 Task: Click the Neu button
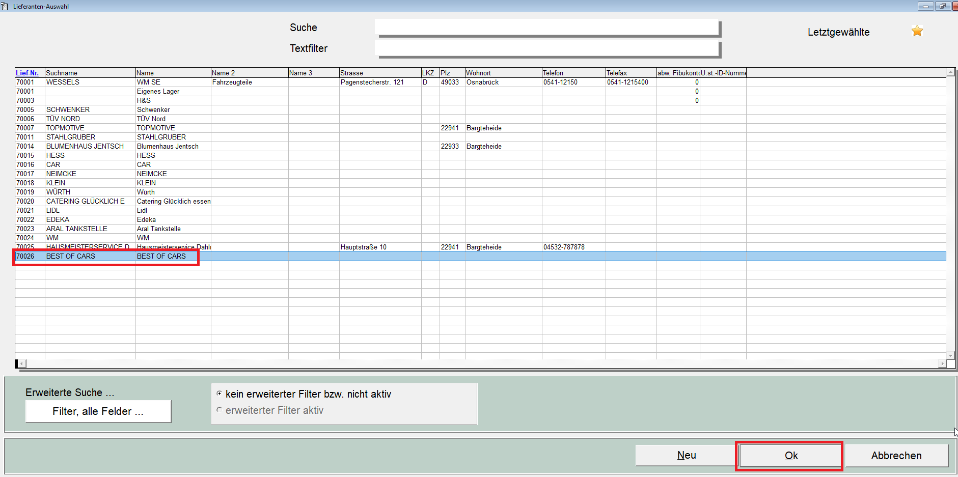686,455
